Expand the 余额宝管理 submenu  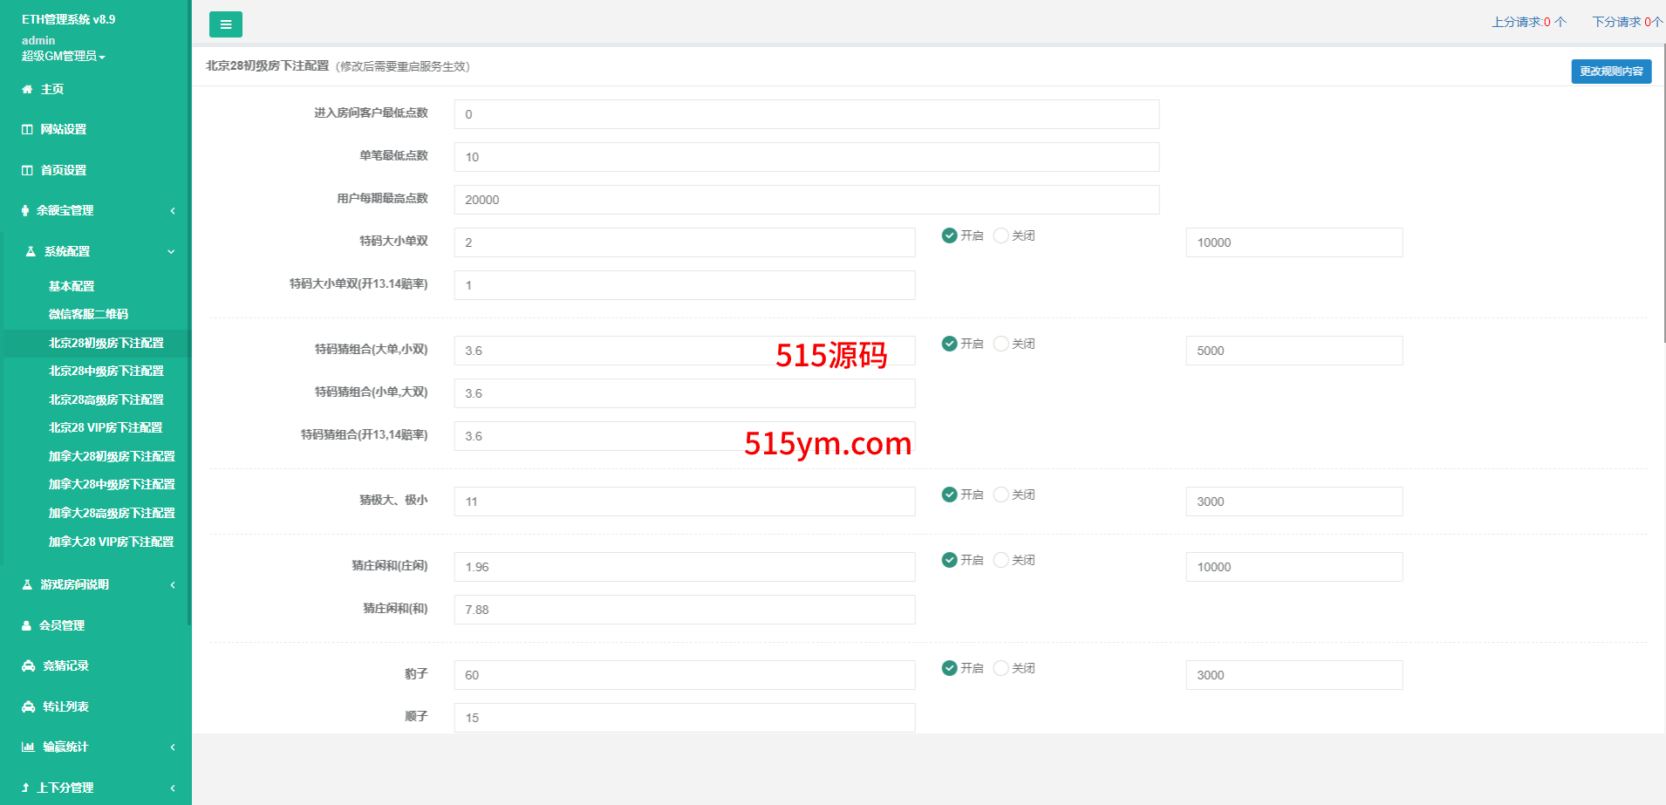pyautogui.click(x=96, y=210)
